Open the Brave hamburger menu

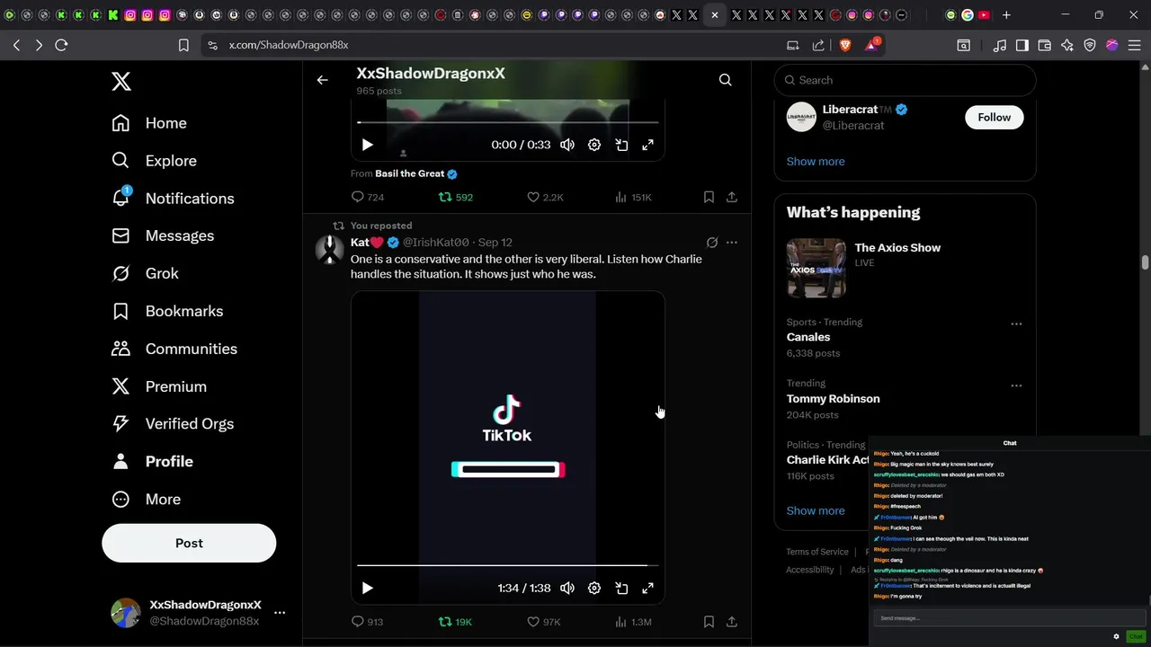(x=1135, y=45)
